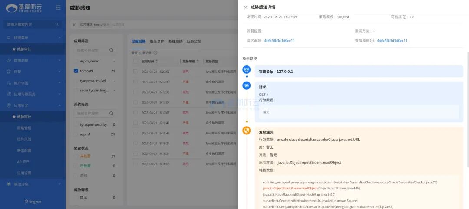Click the attacker IP icon in attack path
Viewport: 469px width, 209px height.
click(246, 70)
